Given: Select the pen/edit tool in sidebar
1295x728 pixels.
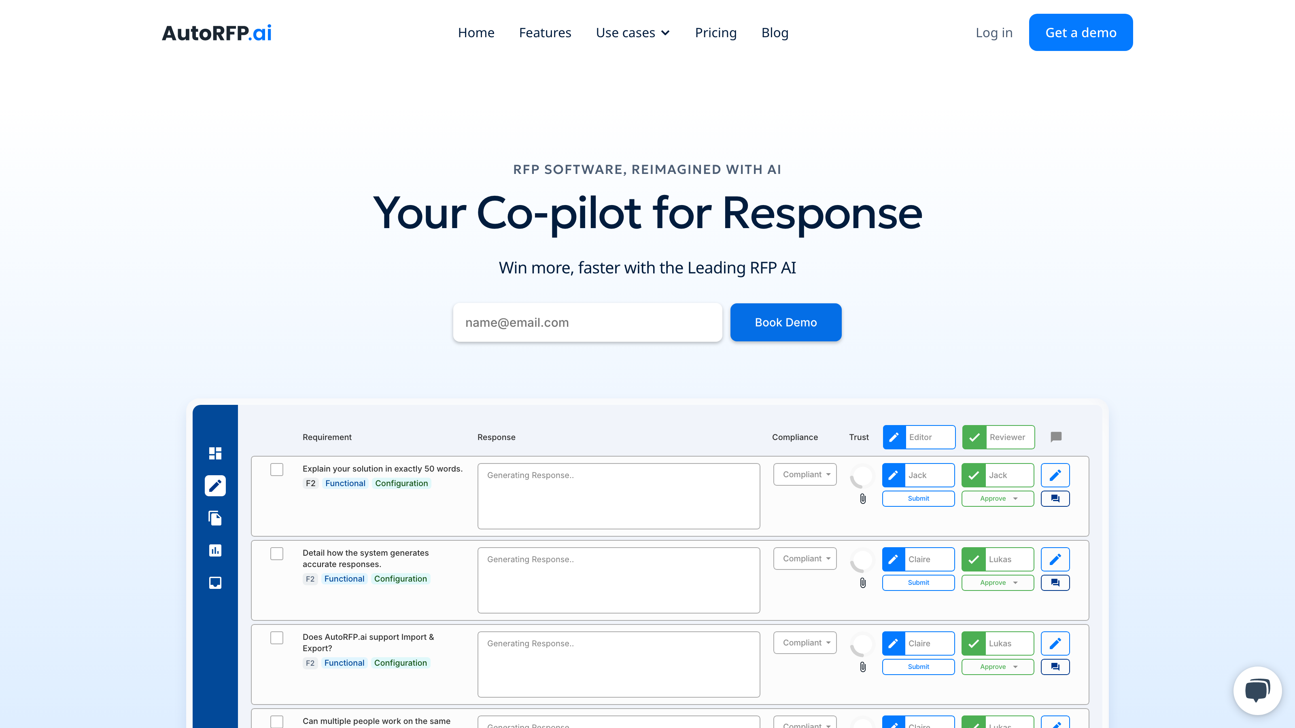Looking at the screenshot, I should coord(215,486).
